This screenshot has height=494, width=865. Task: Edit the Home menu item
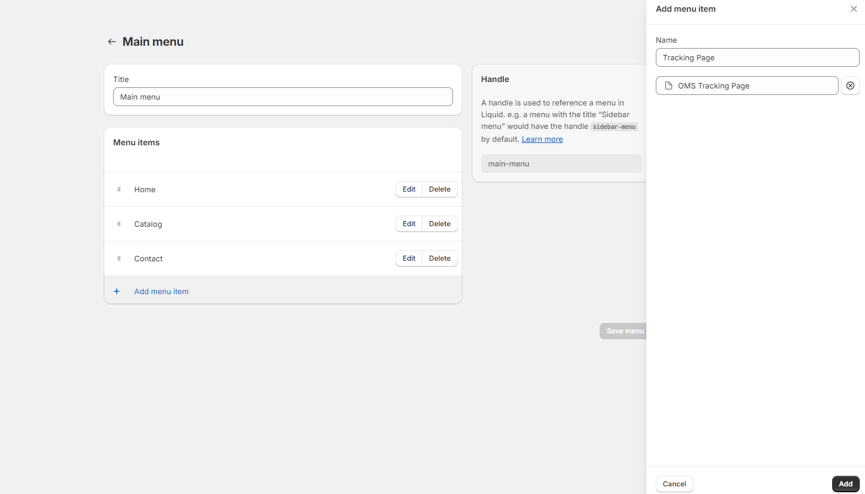click(x=408, y=189)
